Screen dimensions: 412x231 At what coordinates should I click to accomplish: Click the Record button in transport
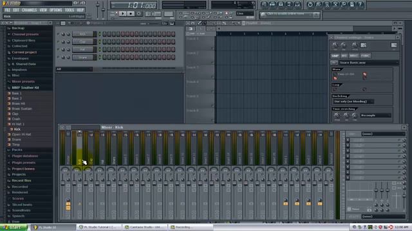coord(139,13)
